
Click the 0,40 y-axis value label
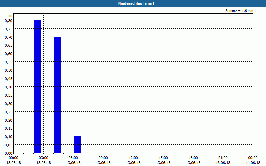pyautogui.click(x=9, y=87)
